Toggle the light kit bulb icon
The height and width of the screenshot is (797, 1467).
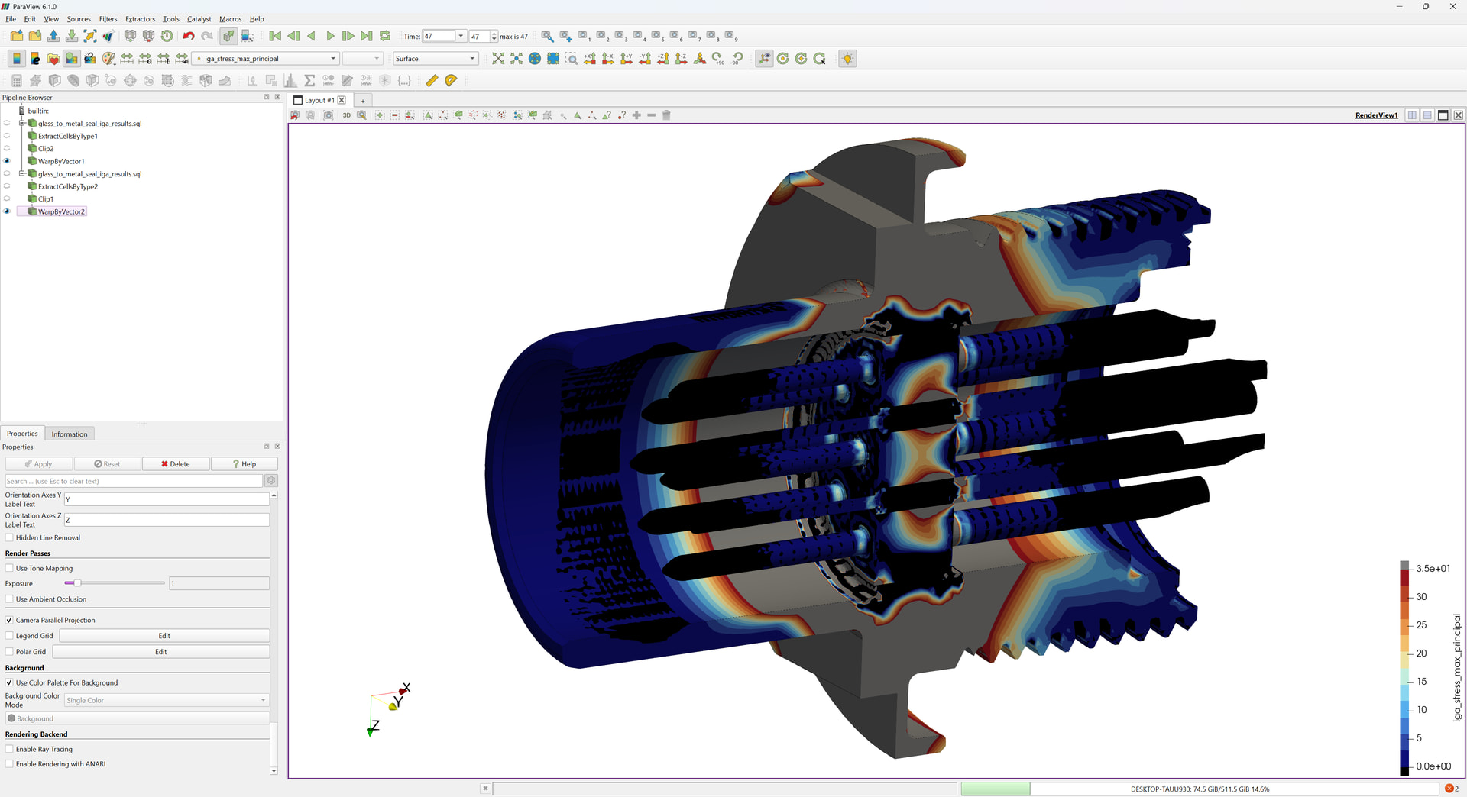pyautogui.click(x=847, y=59)
